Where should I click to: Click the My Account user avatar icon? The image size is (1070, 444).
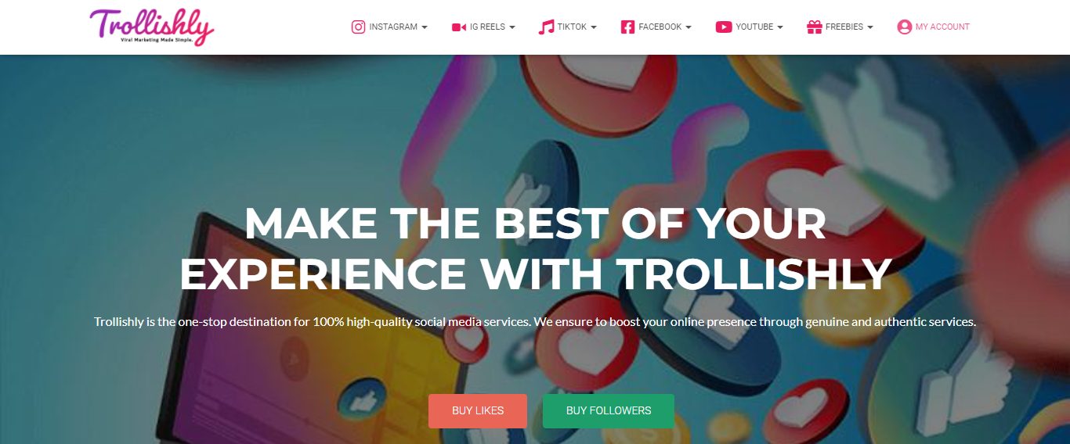click(x=904, y=27)
